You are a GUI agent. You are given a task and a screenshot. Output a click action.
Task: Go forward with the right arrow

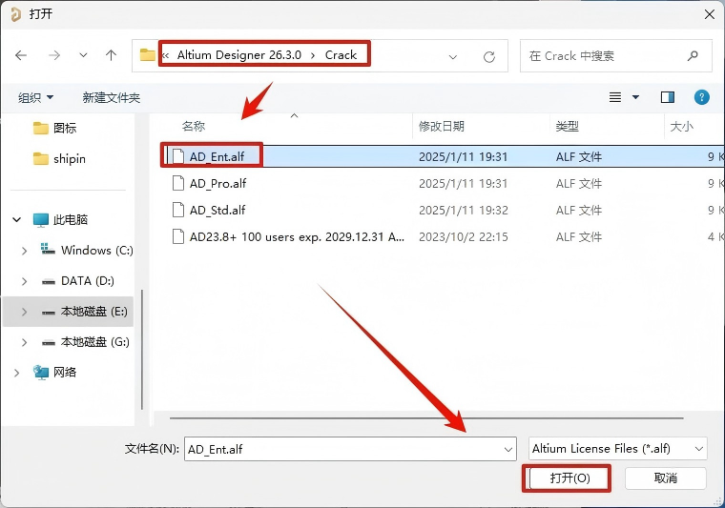pyautogui.click(x=54, y=56)
